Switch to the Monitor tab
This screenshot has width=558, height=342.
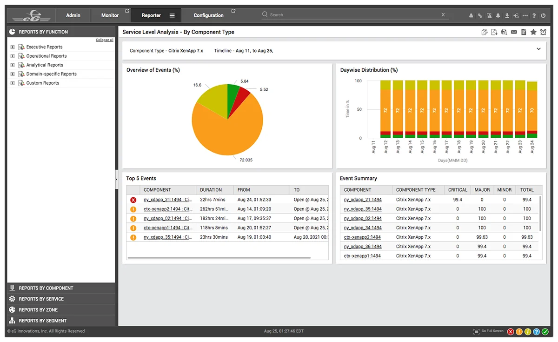pos(110,15)
